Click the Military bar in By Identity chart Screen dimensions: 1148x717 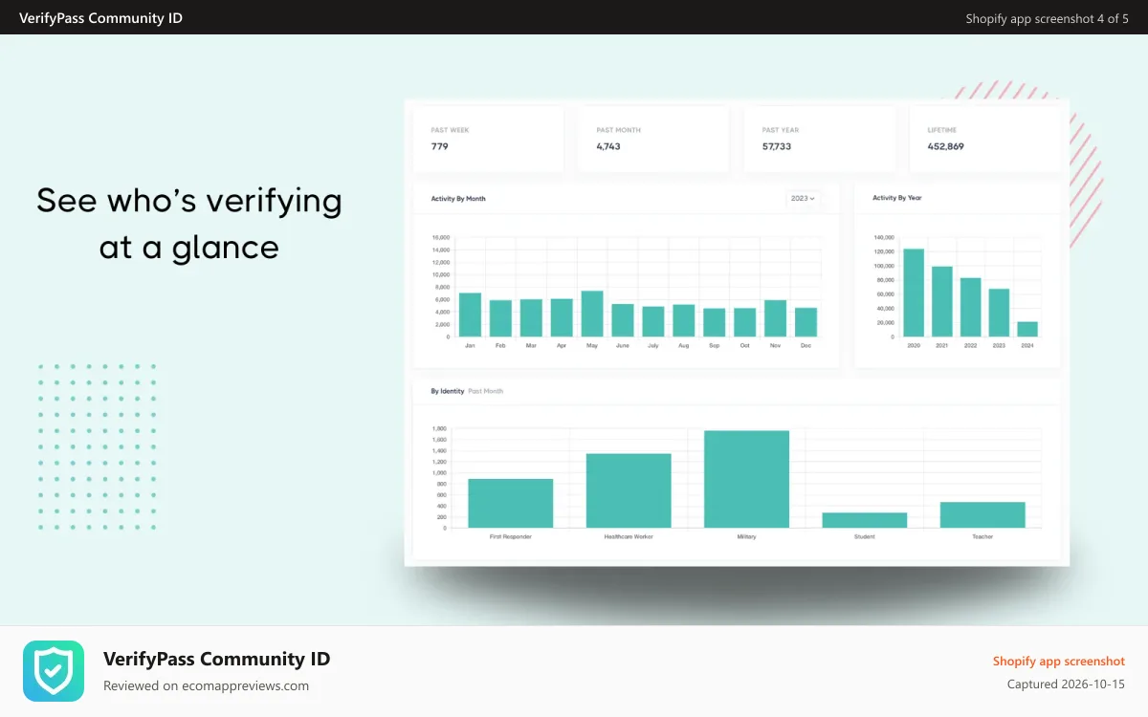[x=746, y=479]
